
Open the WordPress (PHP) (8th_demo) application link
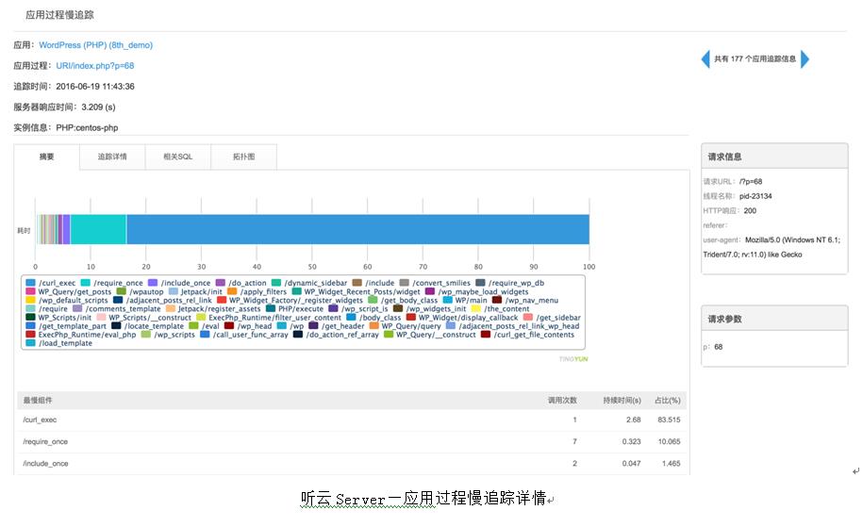click(96, 45)
